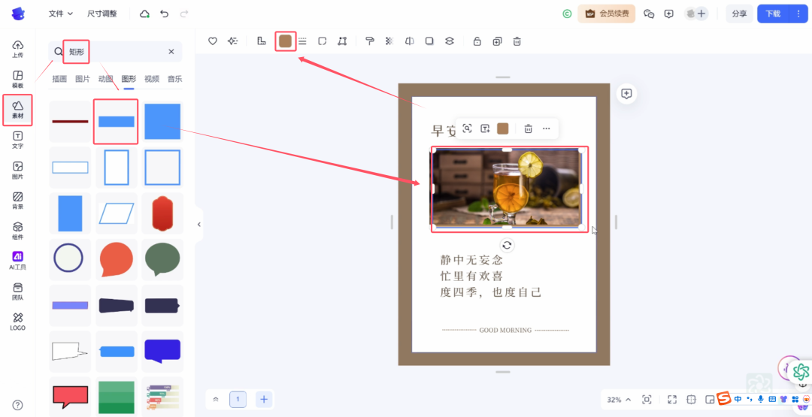The width and height of the screenshot is (812, 417).
Task: Open the 团队 team panel
Action: [17, 292]
